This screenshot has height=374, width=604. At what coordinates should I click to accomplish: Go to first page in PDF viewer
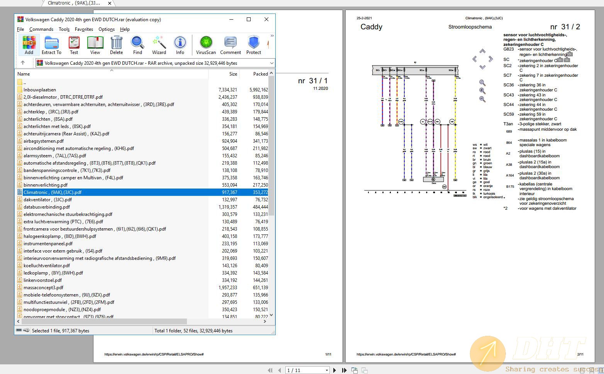pos(270,370)
